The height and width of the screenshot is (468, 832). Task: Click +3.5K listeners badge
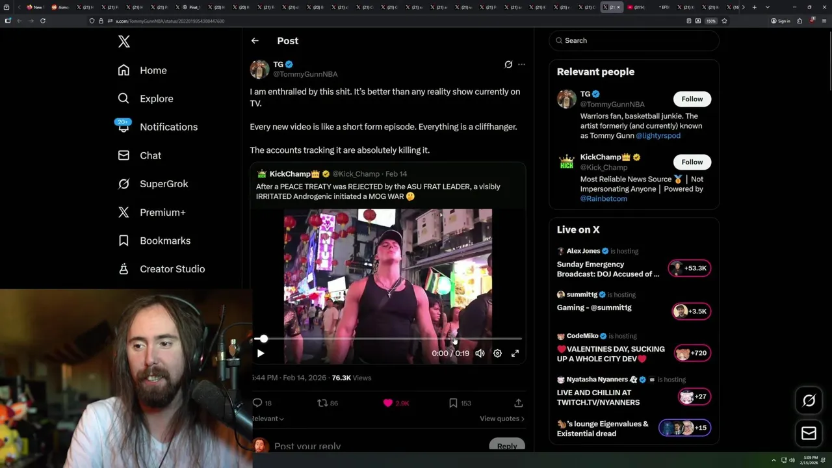click(691, 311)
